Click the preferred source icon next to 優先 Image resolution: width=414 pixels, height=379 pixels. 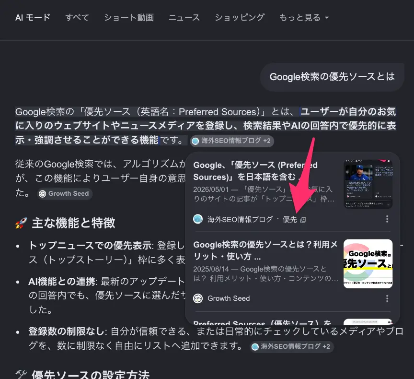303,220
